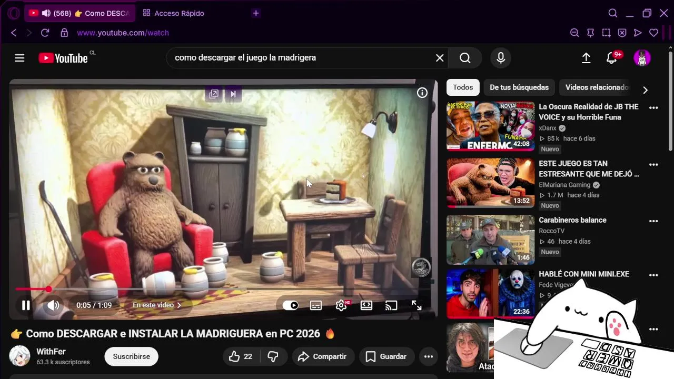The image size is (674, 379).
Task: Open the JB THE VOICE video thumbnail
Action: 491,126
